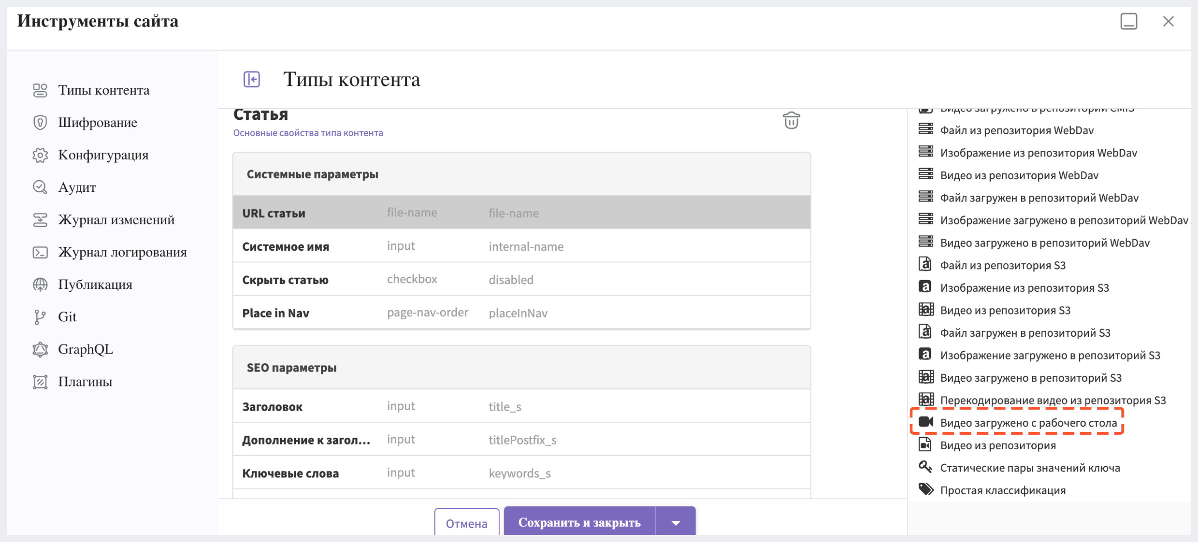Select the Системное имя field row

(521, 246)
